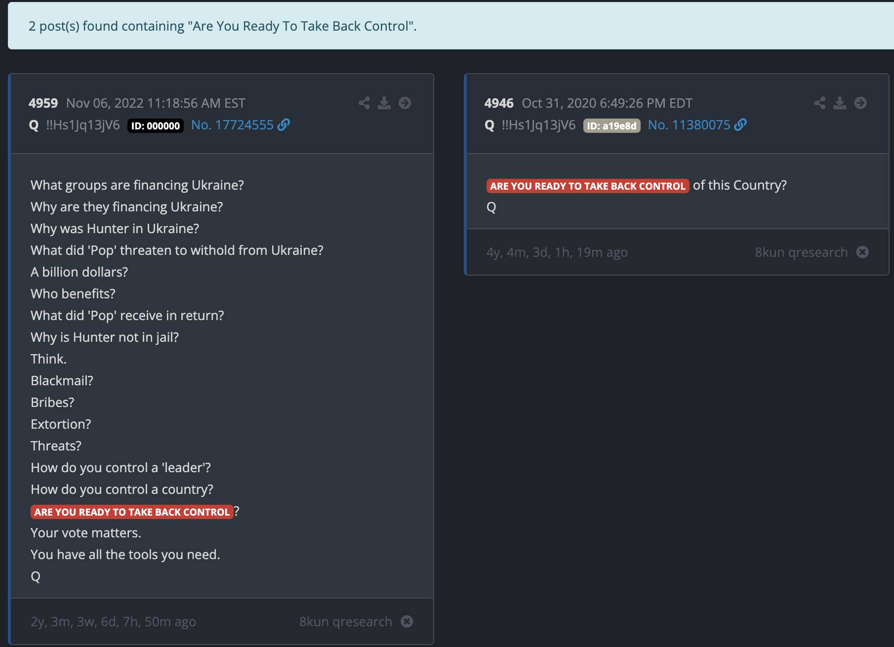Click 8kun qresearch label in post 4959
This screenshot has width=894, height=647.
[345, 621]
